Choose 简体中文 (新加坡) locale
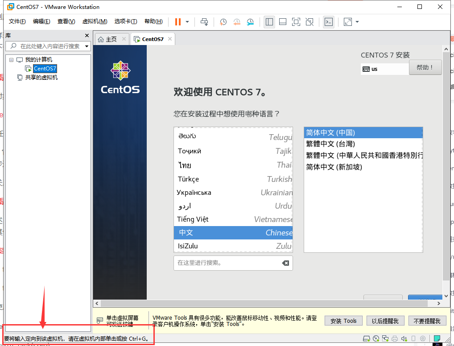The width and height of the screenshot is (454, 346). point(363,167)
